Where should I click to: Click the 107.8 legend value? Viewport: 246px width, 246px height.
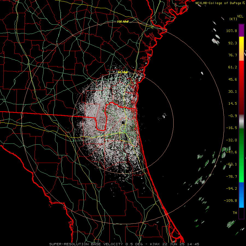point(232,31)
